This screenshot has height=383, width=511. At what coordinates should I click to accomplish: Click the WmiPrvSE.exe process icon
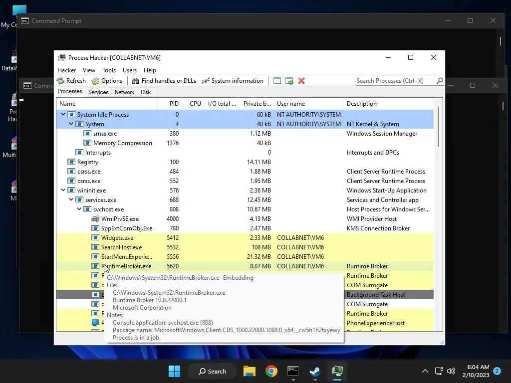[x=95, y=219]
